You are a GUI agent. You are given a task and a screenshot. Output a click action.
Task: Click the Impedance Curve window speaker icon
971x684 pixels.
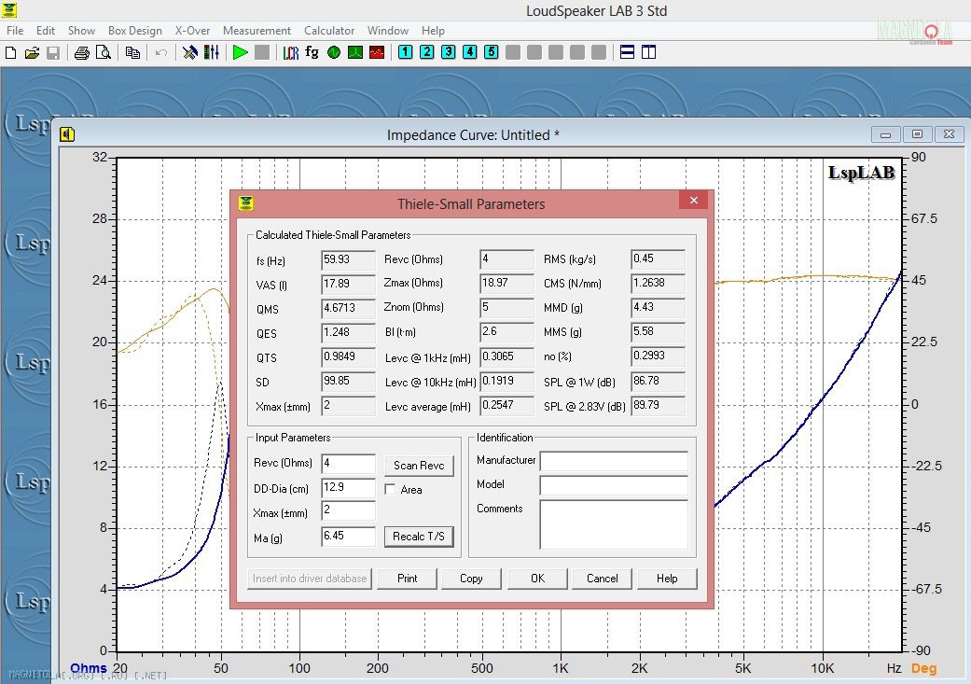pos(67,134)
